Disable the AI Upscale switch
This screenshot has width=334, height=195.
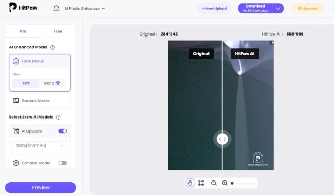[x=62, y=131]
